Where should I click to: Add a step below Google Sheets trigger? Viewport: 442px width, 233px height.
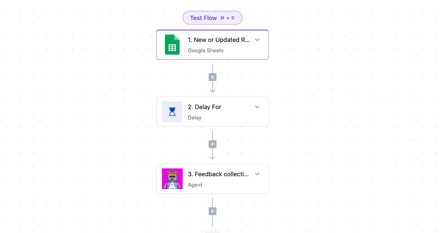click(212, 77)
